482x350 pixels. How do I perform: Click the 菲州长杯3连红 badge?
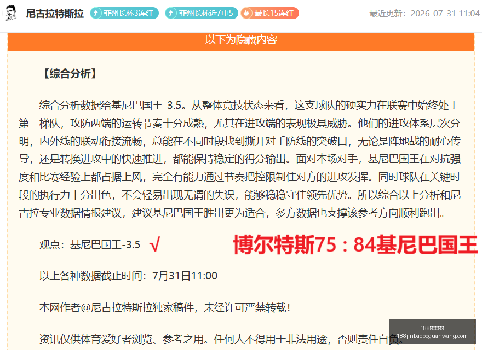[124, 13]
